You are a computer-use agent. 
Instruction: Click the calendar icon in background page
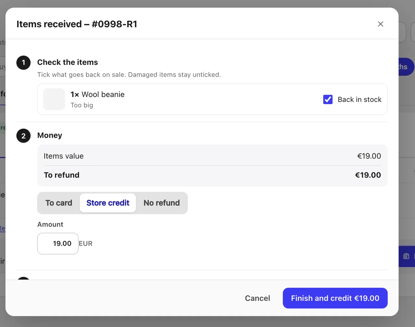406,256
